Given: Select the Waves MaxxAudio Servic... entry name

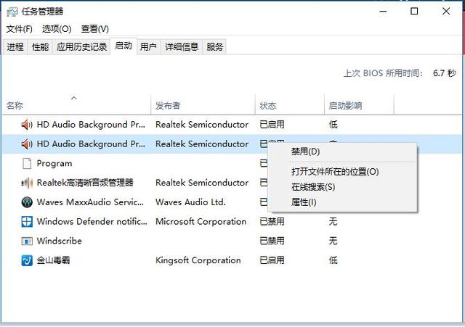Looking at the screenshot, I should (90, 202).
